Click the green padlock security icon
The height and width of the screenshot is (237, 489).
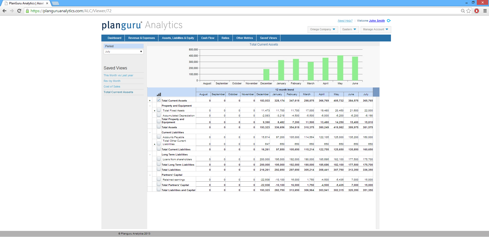click(x=28, y=11)
